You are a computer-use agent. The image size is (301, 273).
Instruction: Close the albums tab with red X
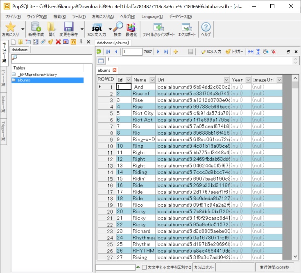pyautogui.click(x=115, y=70)
